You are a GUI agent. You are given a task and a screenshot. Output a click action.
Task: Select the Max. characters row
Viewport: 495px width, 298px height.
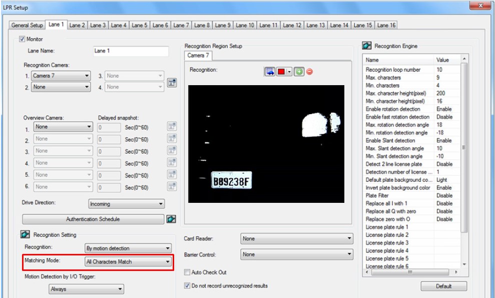[412, 78]
